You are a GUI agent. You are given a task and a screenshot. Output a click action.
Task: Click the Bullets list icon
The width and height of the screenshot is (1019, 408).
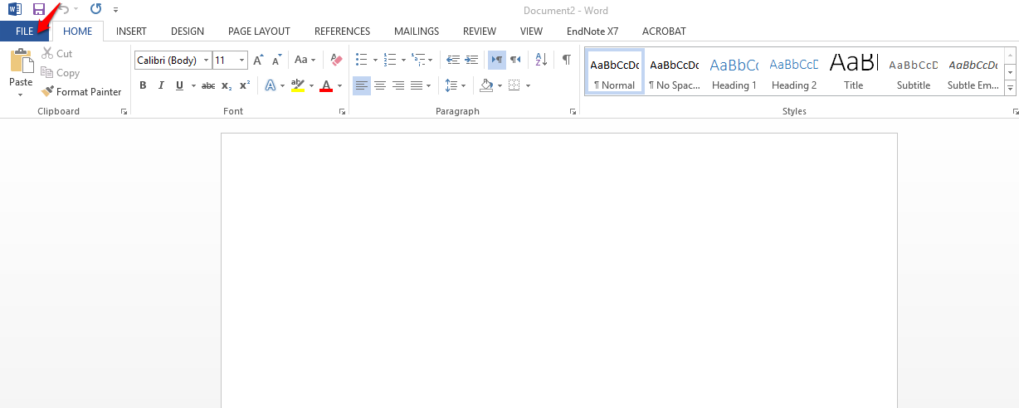click(x=361, y=60)
